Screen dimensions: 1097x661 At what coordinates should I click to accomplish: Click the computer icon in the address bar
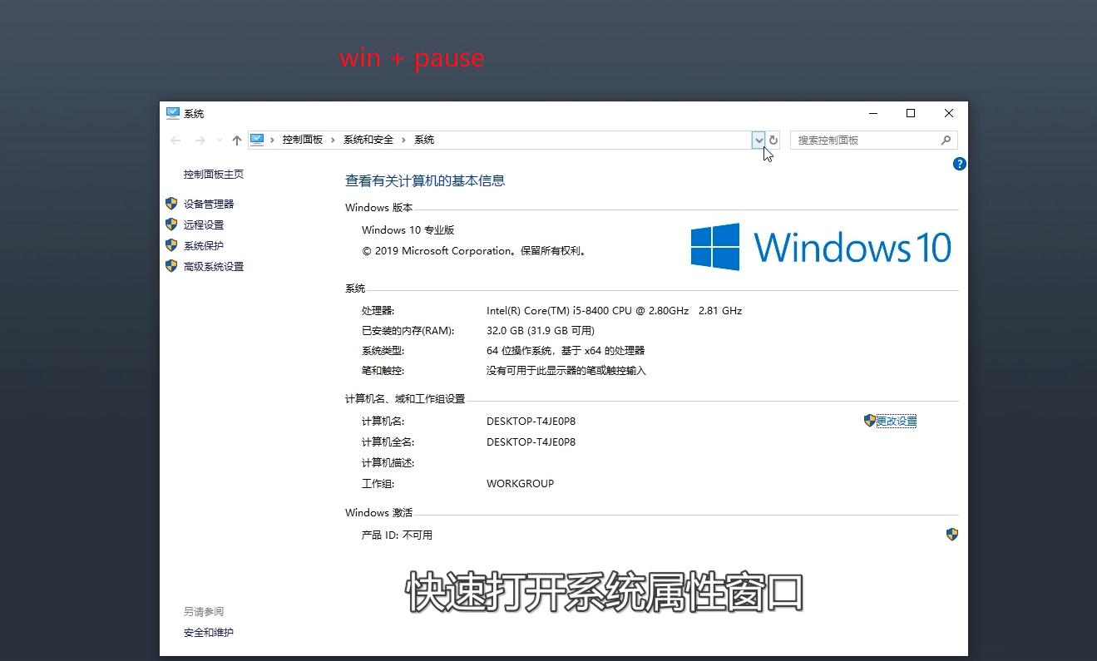point(258,139)
